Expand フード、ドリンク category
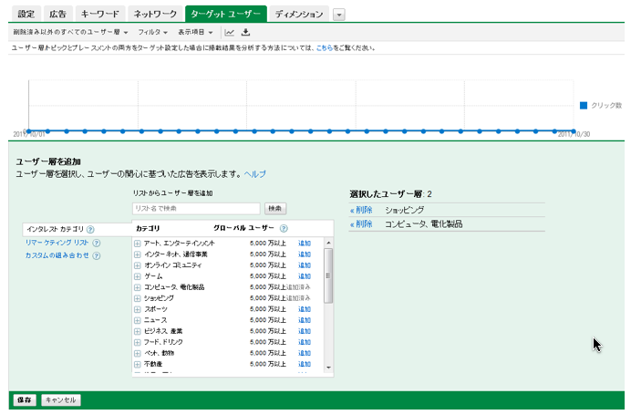Viewport: 631px width, 415px height. click(x=137, y=342)
